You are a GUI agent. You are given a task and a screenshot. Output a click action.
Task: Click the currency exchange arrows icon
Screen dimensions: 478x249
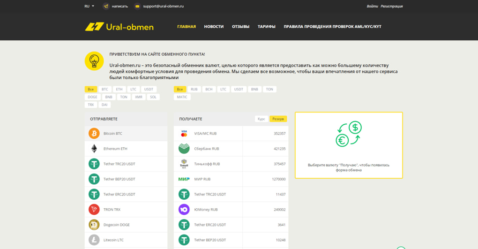[349, 134]
